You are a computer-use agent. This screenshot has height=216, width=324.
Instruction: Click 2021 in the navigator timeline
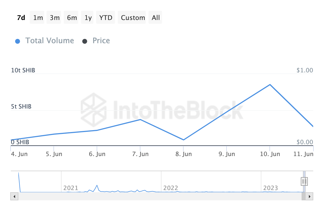tap(71, 188)
